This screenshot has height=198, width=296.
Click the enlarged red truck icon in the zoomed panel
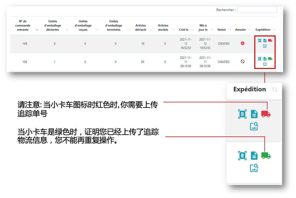[266, 114]
